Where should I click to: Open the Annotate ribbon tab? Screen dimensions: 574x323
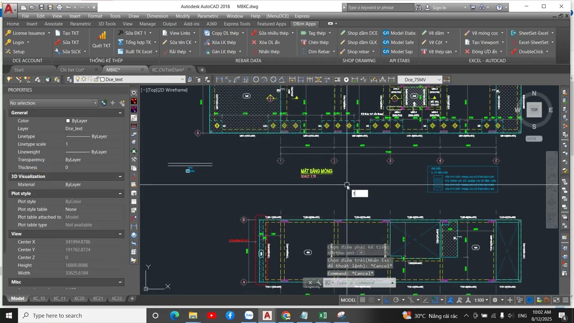[54, 24]
